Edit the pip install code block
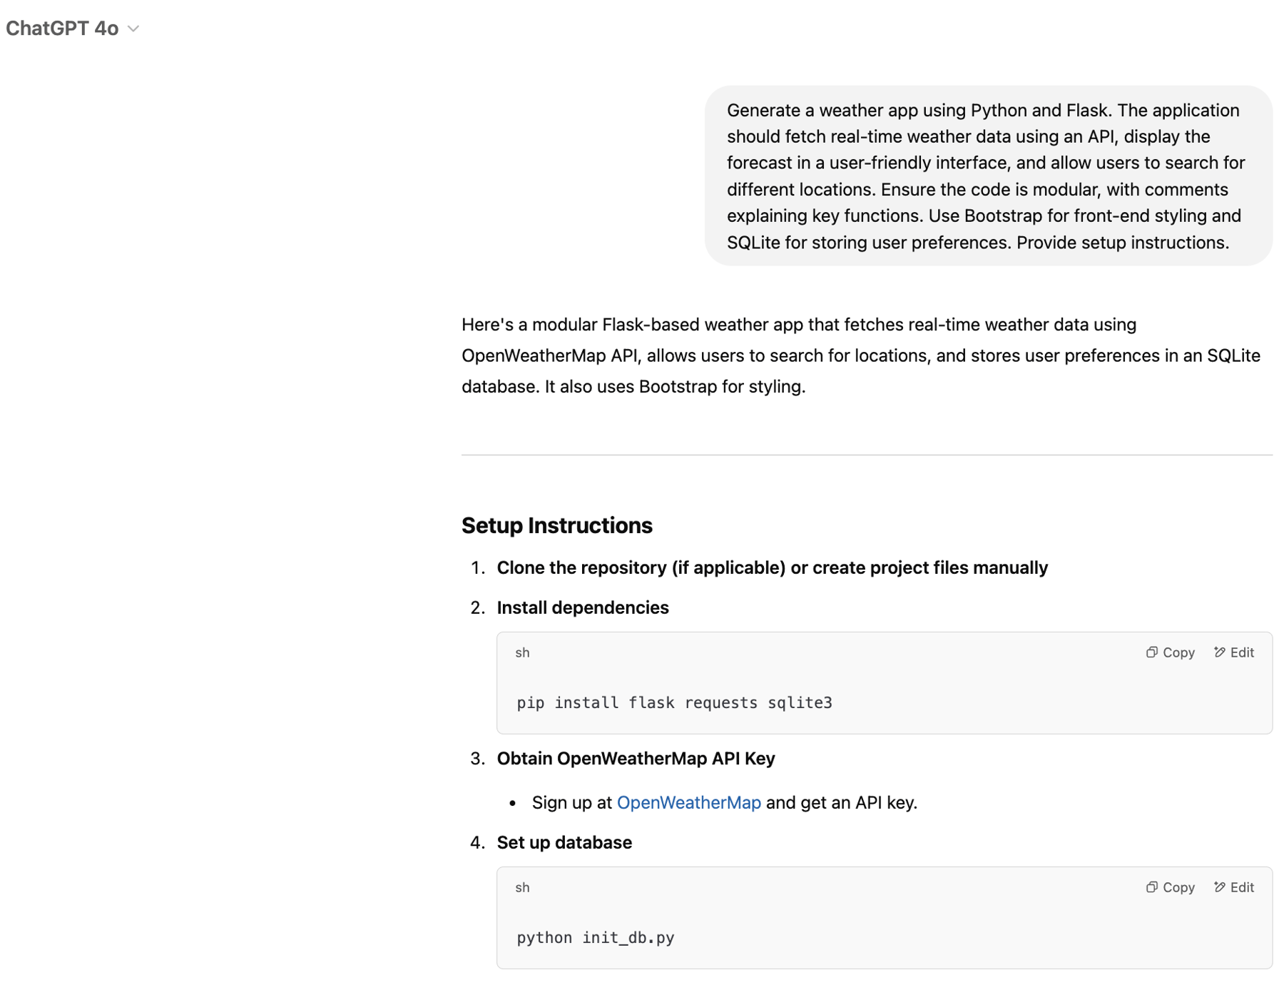The width and height of the screenshot is (1284, 985). 1235,652
